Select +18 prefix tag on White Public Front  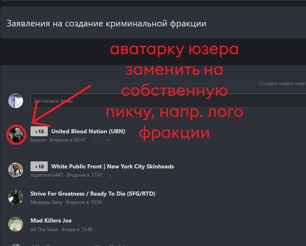coord(39,166)
